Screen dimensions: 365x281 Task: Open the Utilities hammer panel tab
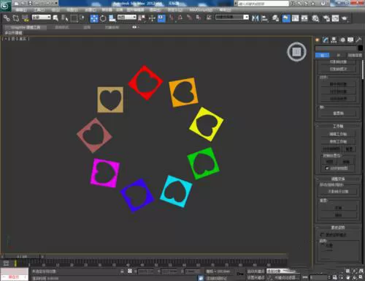[358, 40]
